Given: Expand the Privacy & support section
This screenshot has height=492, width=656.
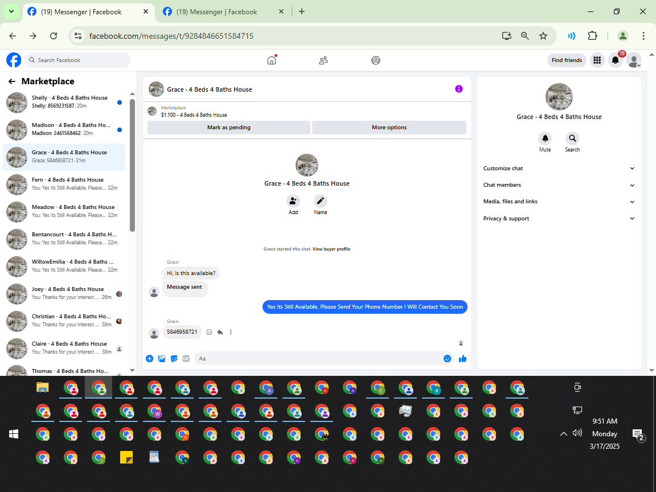Looking at the screenshot, I should click(559, 219).
